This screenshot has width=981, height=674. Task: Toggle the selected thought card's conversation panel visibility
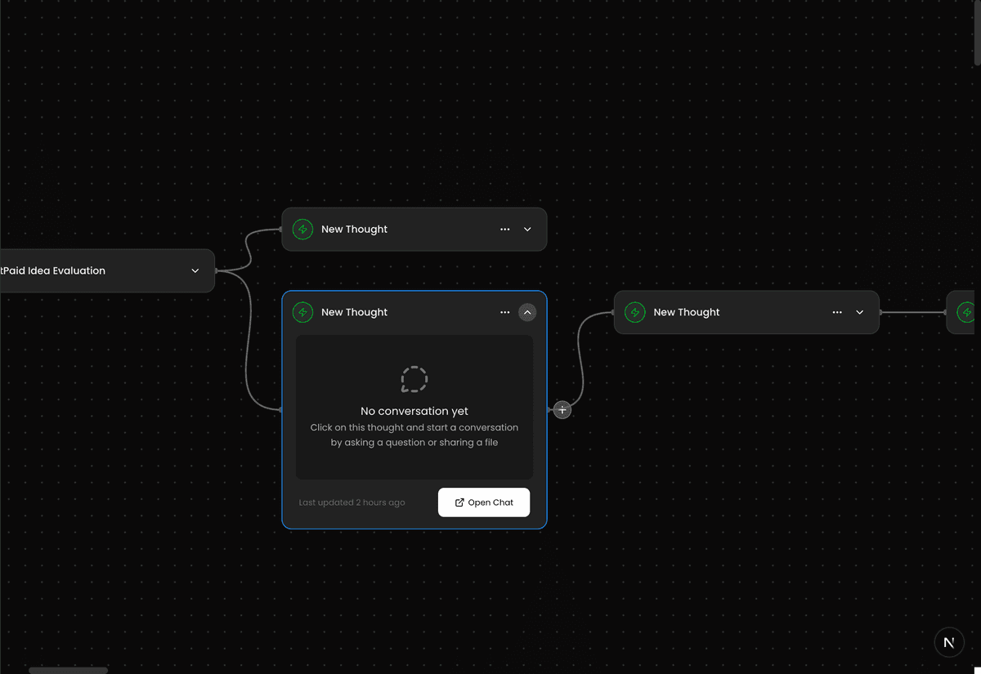(527, 312)
